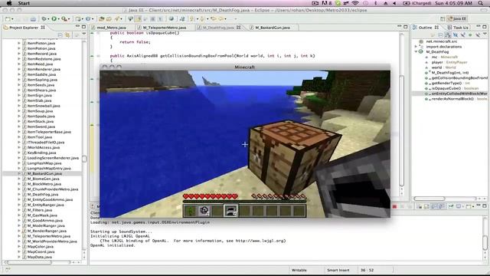Select the sapling slot in Minecraft hotbar
Image resolution: width=490 pixels, height=276 pixels.
pyautogui.click(x=191, y=211)
